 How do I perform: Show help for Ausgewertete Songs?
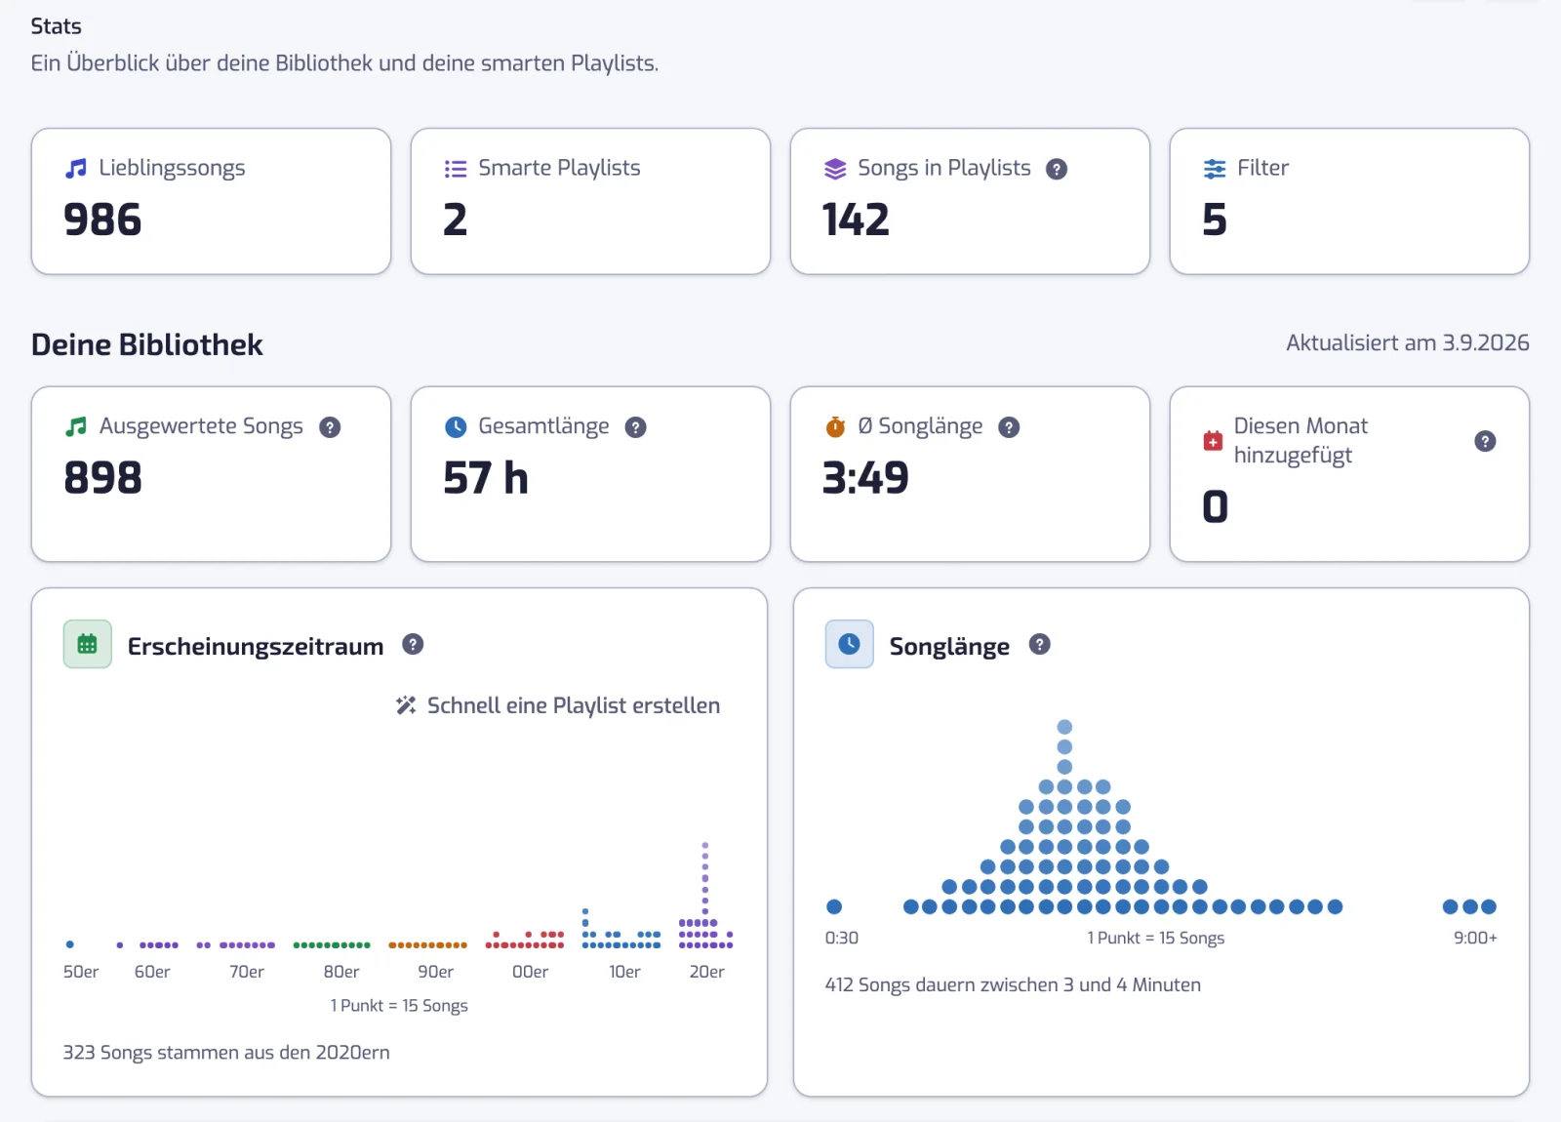(x=331, y=427)
